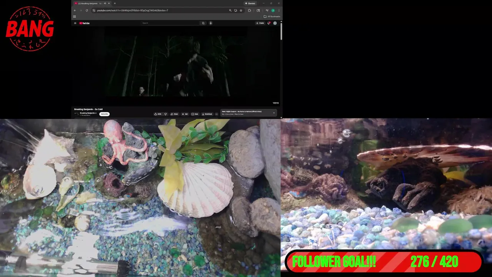
Task: Reload the YouTube page
Action: pyautogui.click(x=87, y=10)
